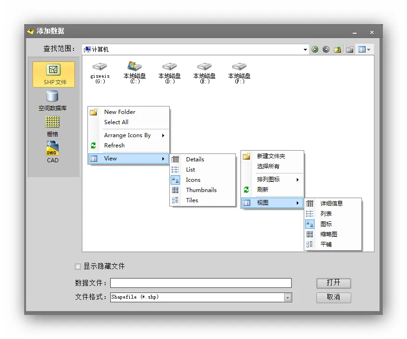Click Refresh in the context menu

pos(114,146)
